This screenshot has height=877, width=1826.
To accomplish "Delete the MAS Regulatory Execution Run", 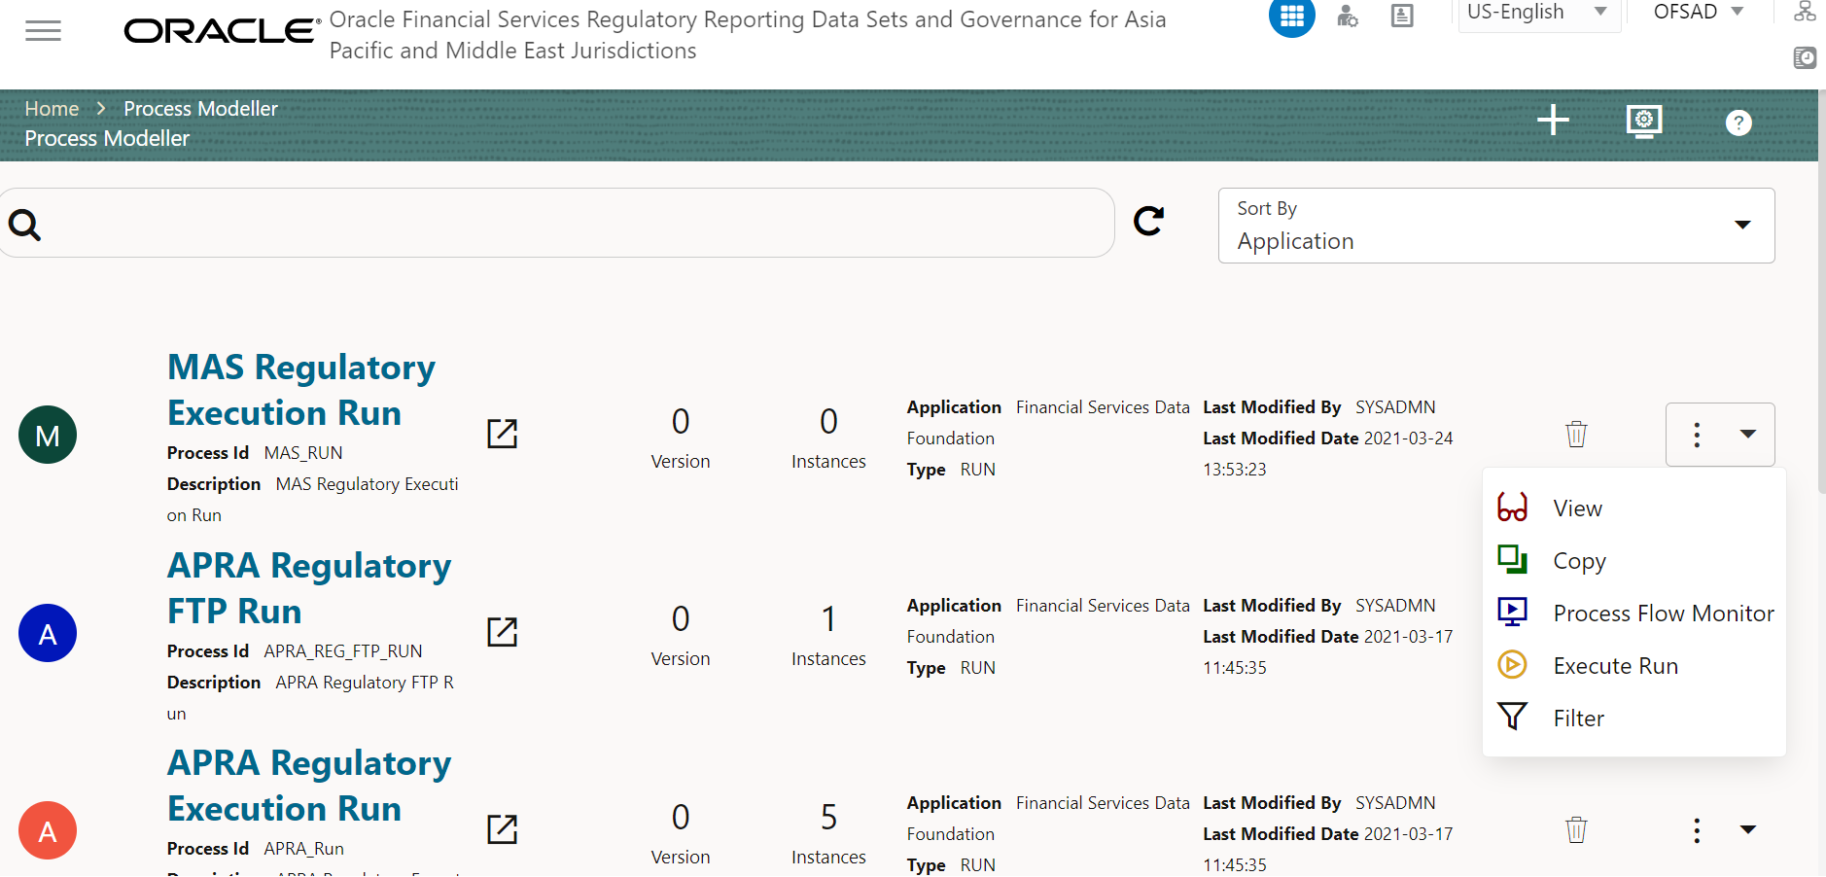I will click(x=1575, y=434).
